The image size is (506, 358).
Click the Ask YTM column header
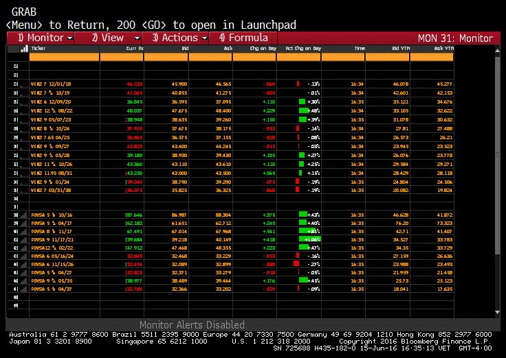tap(444, 49)
